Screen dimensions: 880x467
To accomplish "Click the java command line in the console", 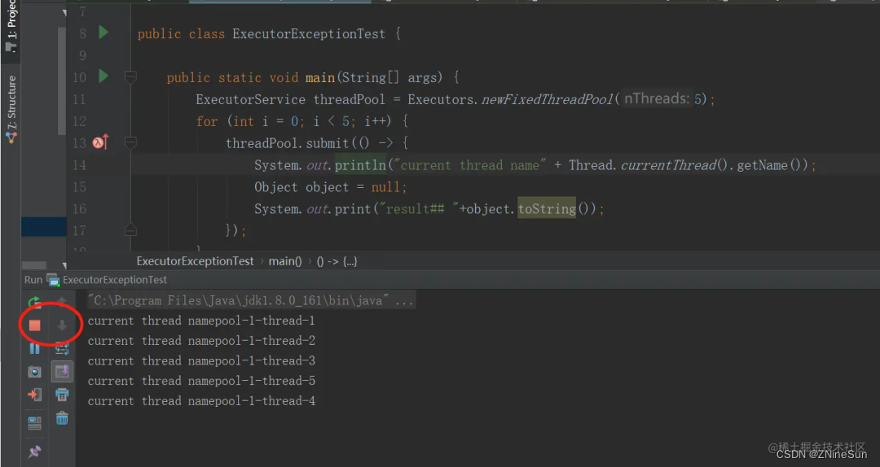I will click(x=251, y=300).
